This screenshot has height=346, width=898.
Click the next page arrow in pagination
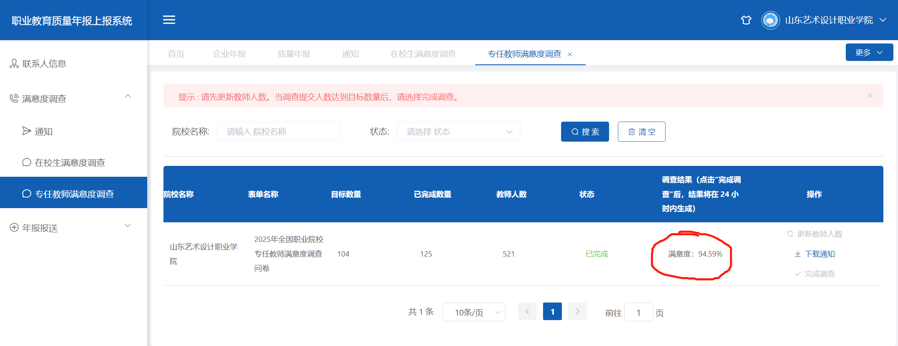click(577, 312)
